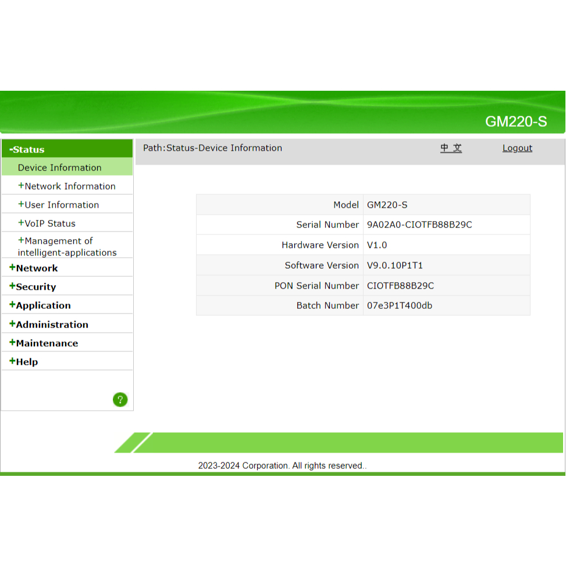Open the Maintenance menu section

click(44, 343)
